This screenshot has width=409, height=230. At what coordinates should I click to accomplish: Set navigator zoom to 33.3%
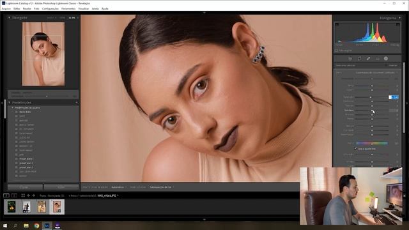tap(72, 18)
